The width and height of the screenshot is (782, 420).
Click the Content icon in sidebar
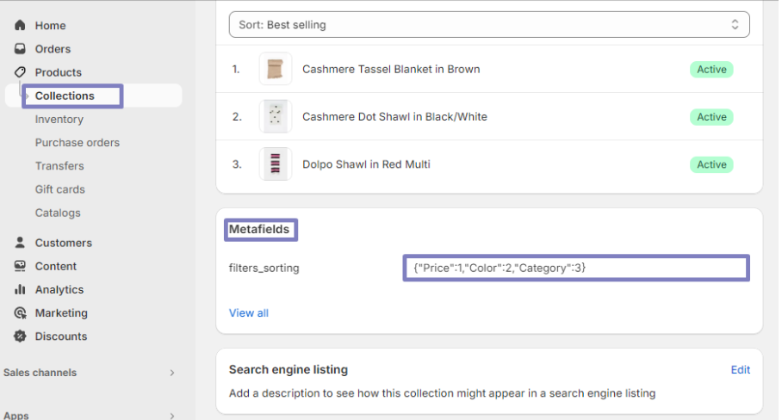point(20,266)
